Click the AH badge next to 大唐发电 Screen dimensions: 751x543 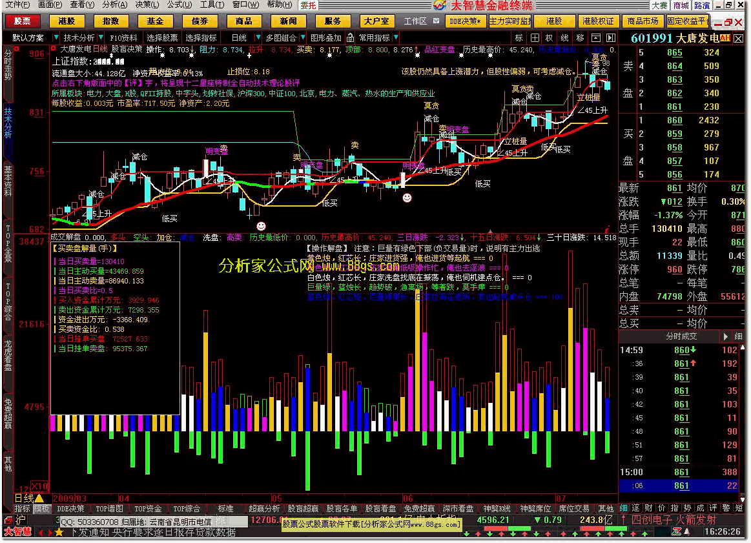pyautogui.click(x=725, y=38)
